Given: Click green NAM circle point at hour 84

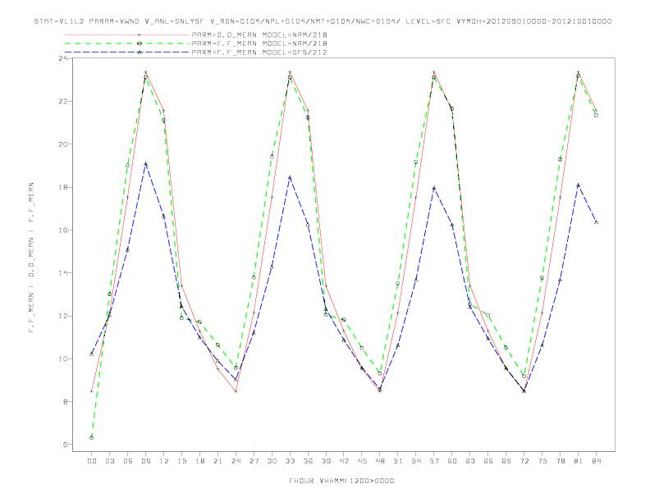Looking at the screenshot, I should point(596,116).
